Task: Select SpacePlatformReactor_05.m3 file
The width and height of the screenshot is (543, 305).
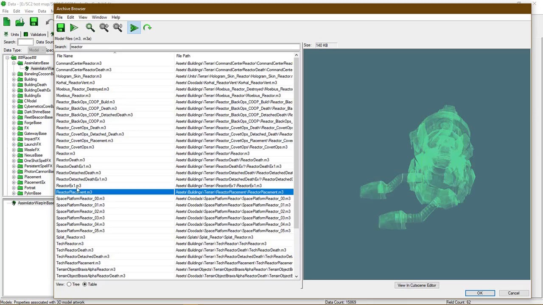Action: tap(174, 231)
